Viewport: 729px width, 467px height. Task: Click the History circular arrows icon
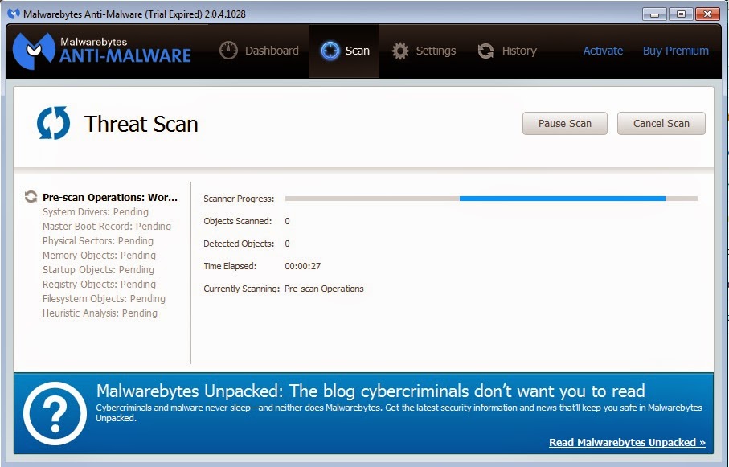point(485,51)
